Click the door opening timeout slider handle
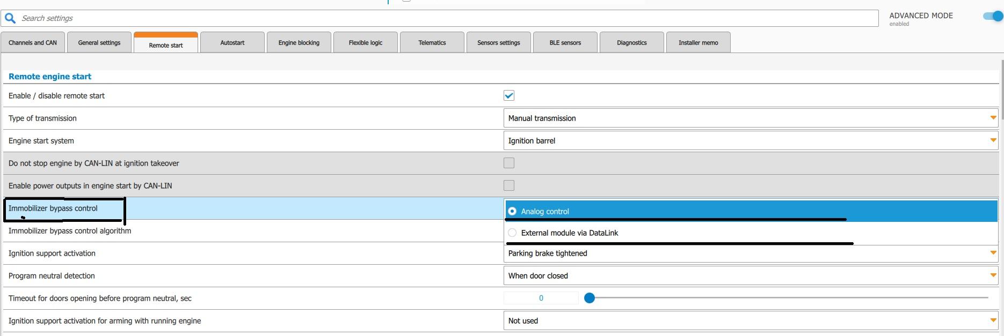This screenshot has width=1004, height=336. [x=590, y=298]
